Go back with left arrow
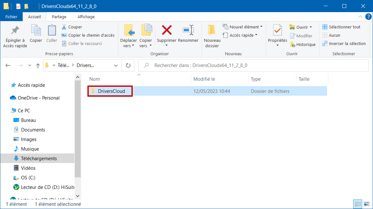 (8, 65)
